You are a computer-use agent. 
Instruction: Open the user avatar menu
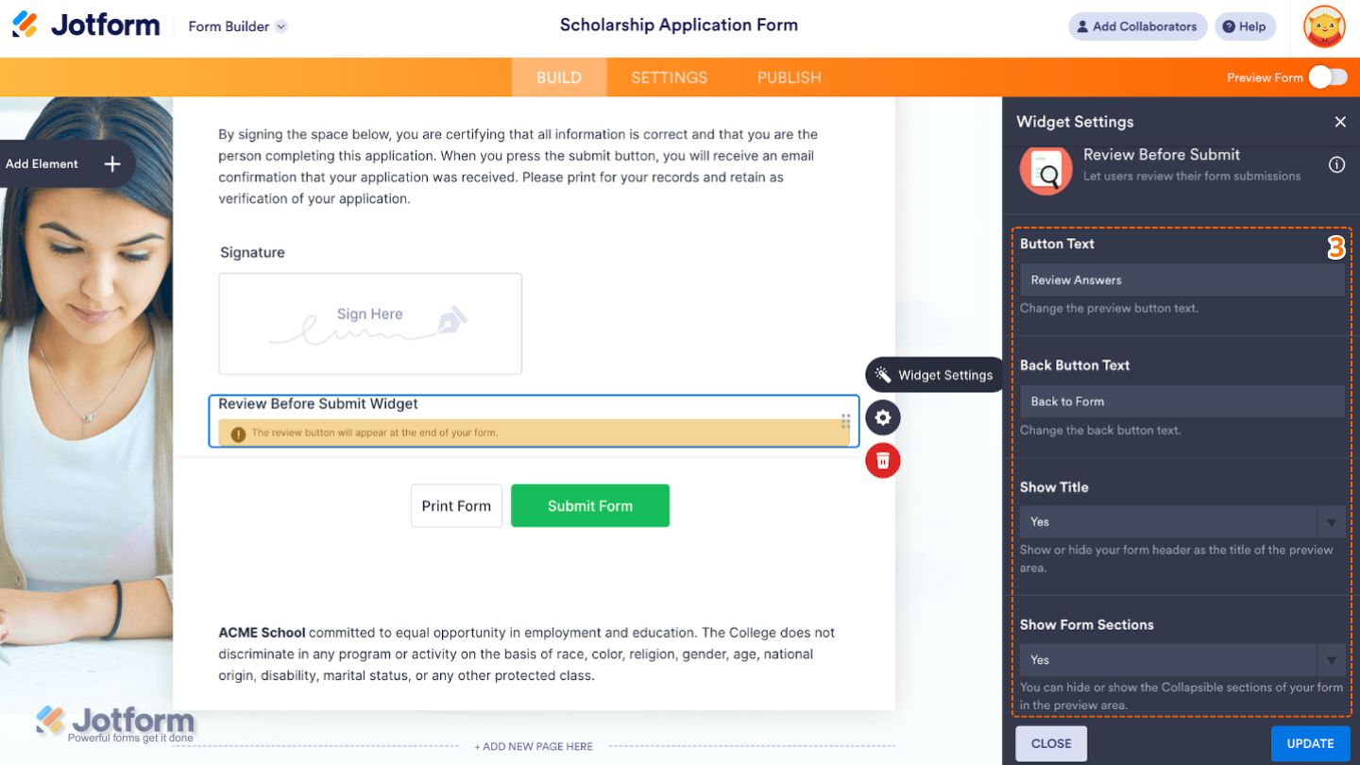[1324, 26]
